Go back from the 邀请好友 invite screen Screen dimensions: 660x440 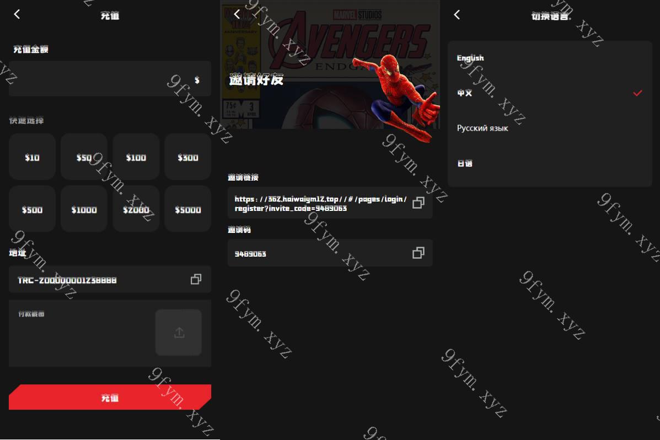click(x=237, y=15)
